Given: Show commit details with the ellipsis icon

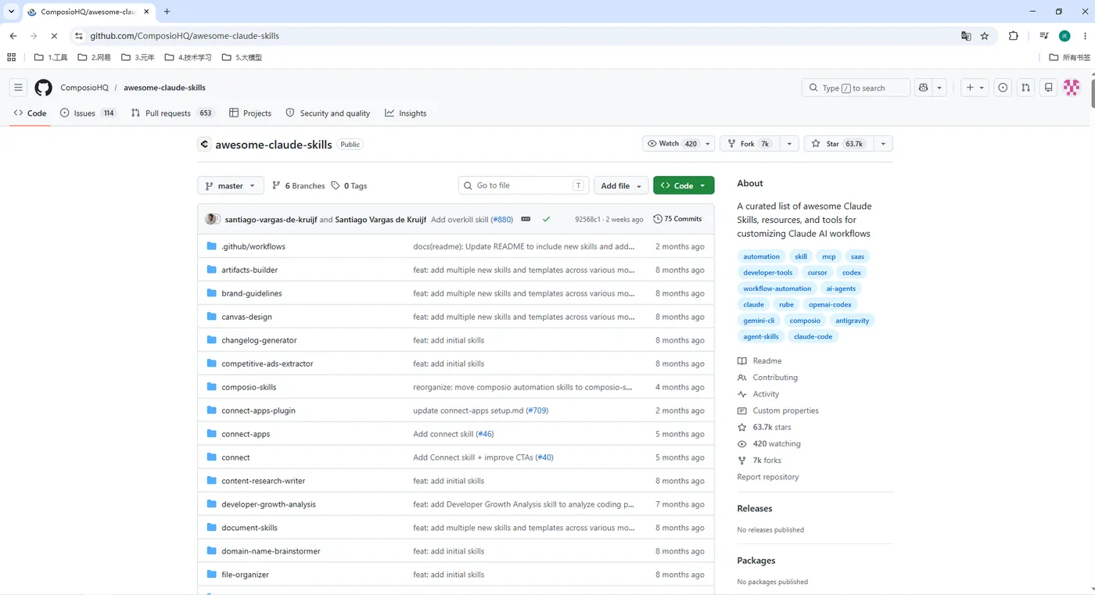Looking at the screenshot, I should point(526,219).
